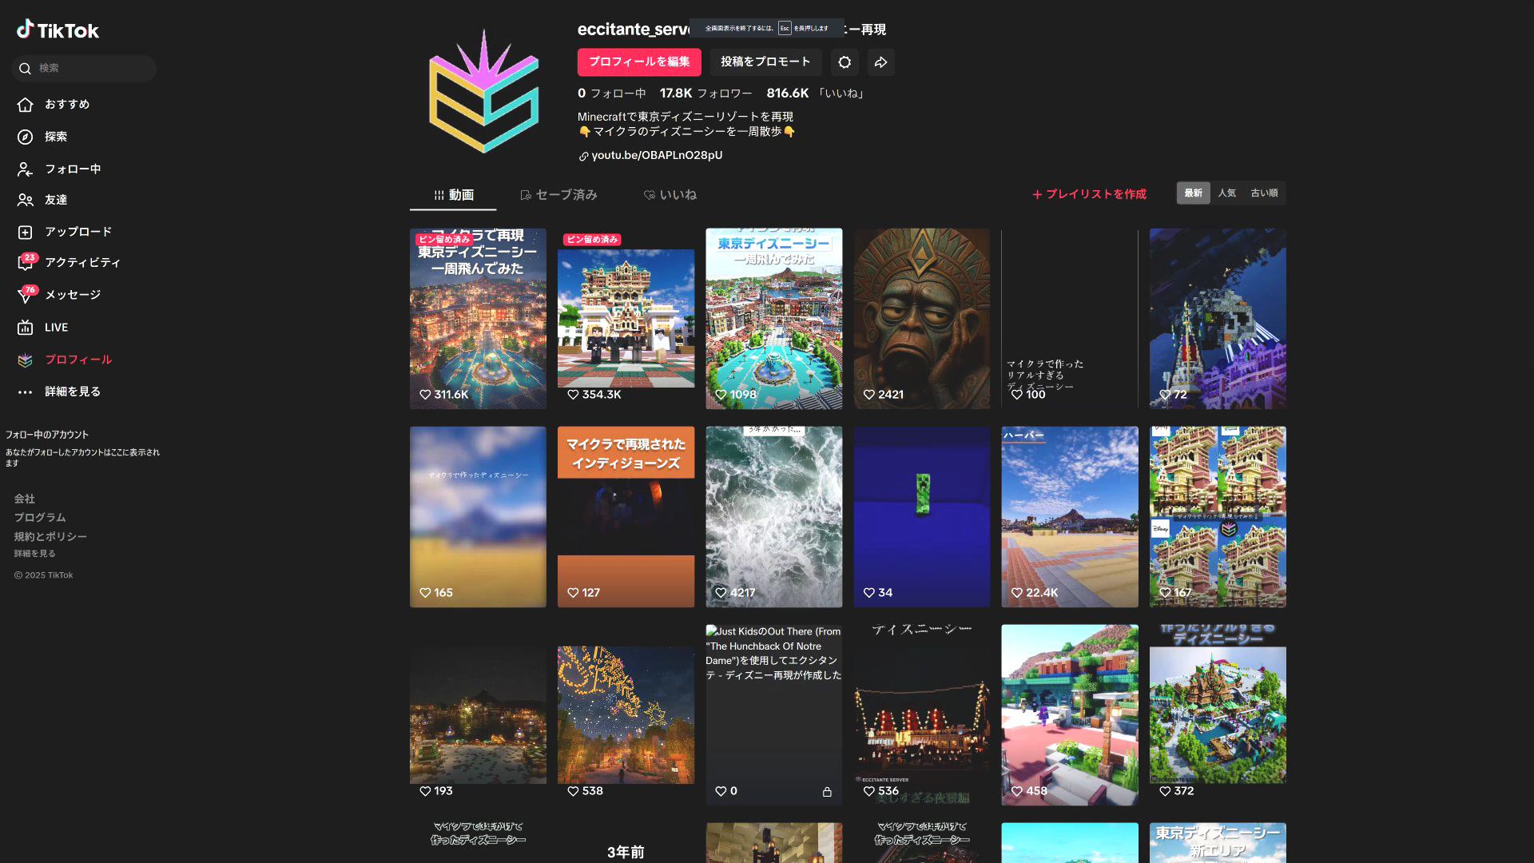Open 17.8K フォロワー list
Viewport: 1534px width, 863px height.
pos(705,93)
